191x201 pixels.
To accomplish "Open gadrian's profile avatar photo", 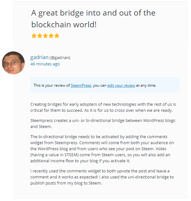I will coord(13,63).
